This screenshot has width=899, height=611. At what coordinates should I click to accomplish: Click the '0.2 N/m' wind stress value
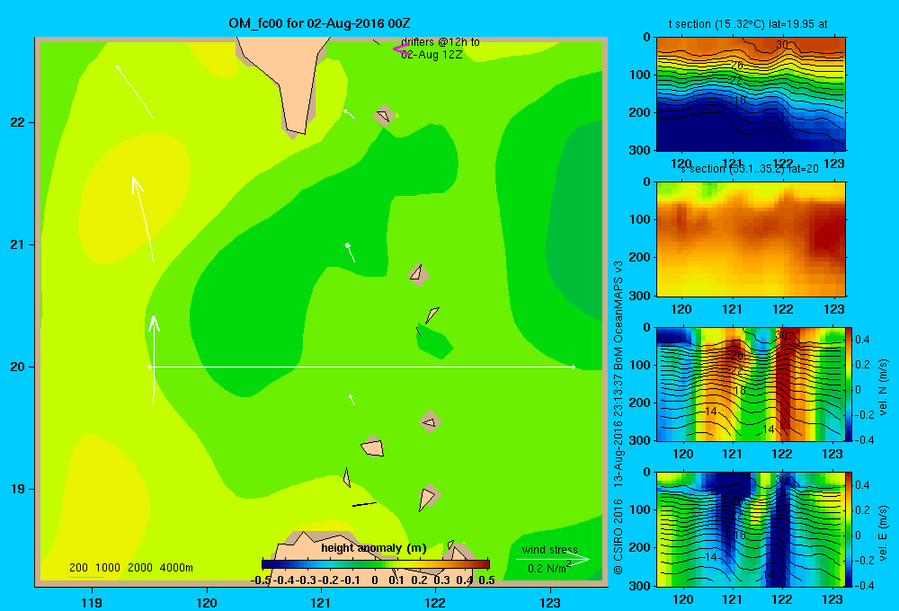(x=547, y=569)
